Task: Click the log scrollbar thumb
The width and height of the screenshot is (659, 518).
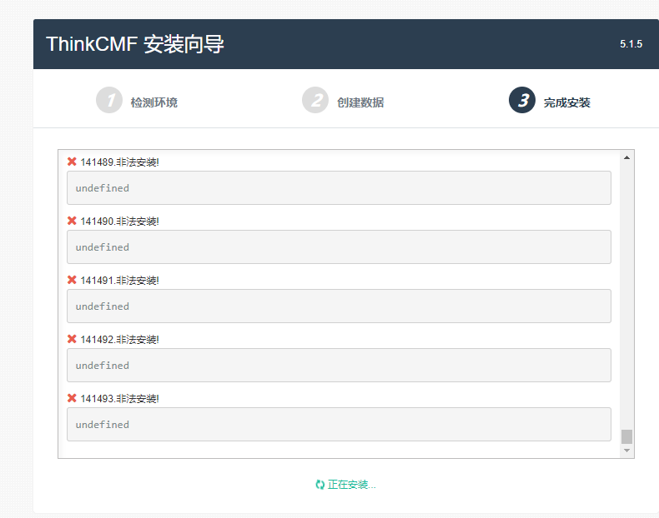Action: [626, 436]
